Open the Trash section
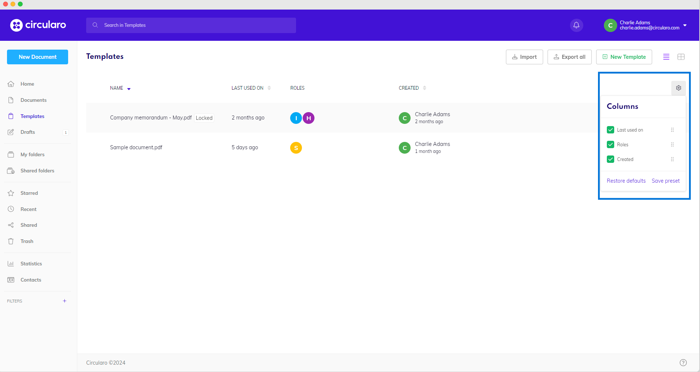This screenshot has width=700, height=372. 27,241
